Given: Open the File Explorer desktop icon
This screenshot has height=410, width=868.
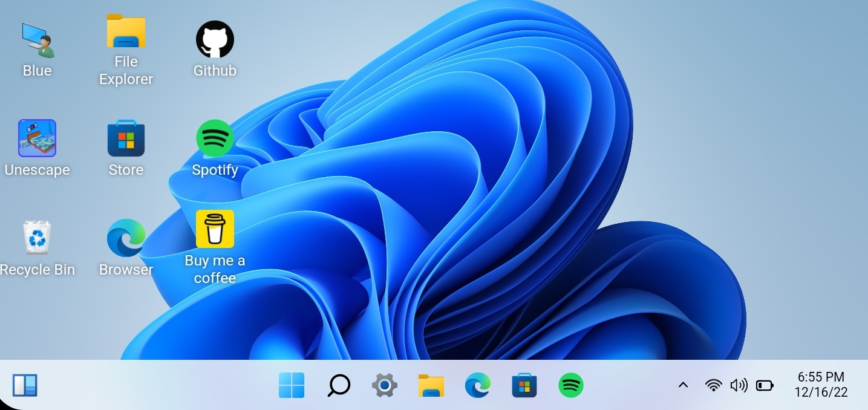Looking at the screenshot, I should pos(126,50).
